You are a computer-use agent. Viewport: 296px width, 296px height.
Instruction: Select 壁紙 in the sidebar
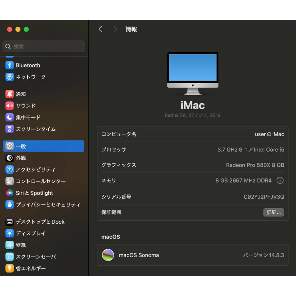tap(44, 245)
